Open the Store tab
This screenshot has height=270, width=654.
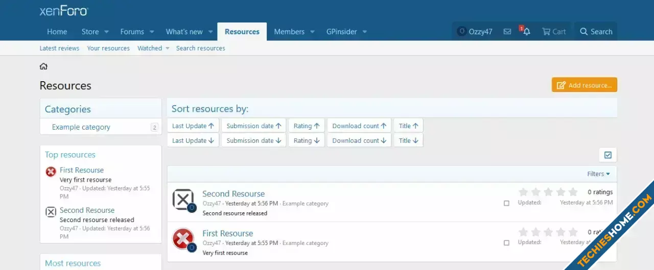(90, 32)
